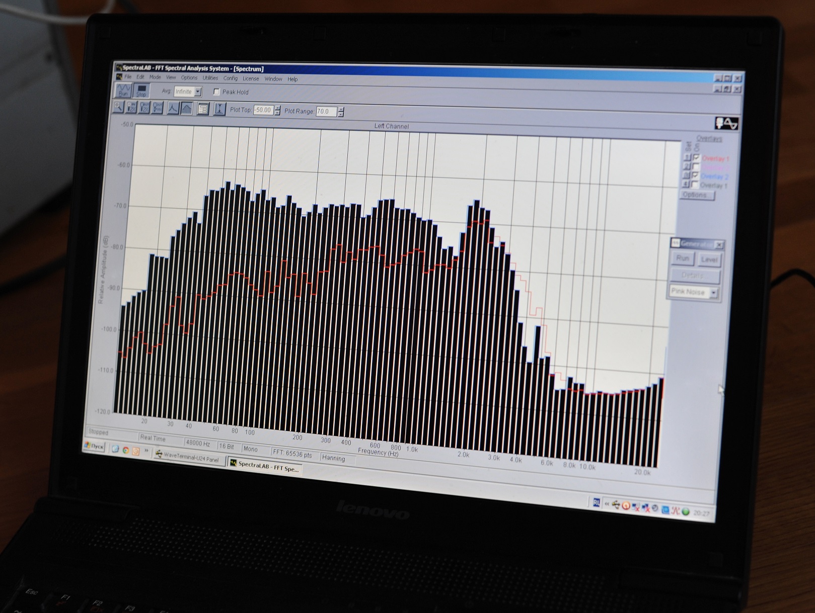Screen dimensions: 815x613
Task: Uncheck the blue Overlay 2 checkbox
Action: (696, 176)
